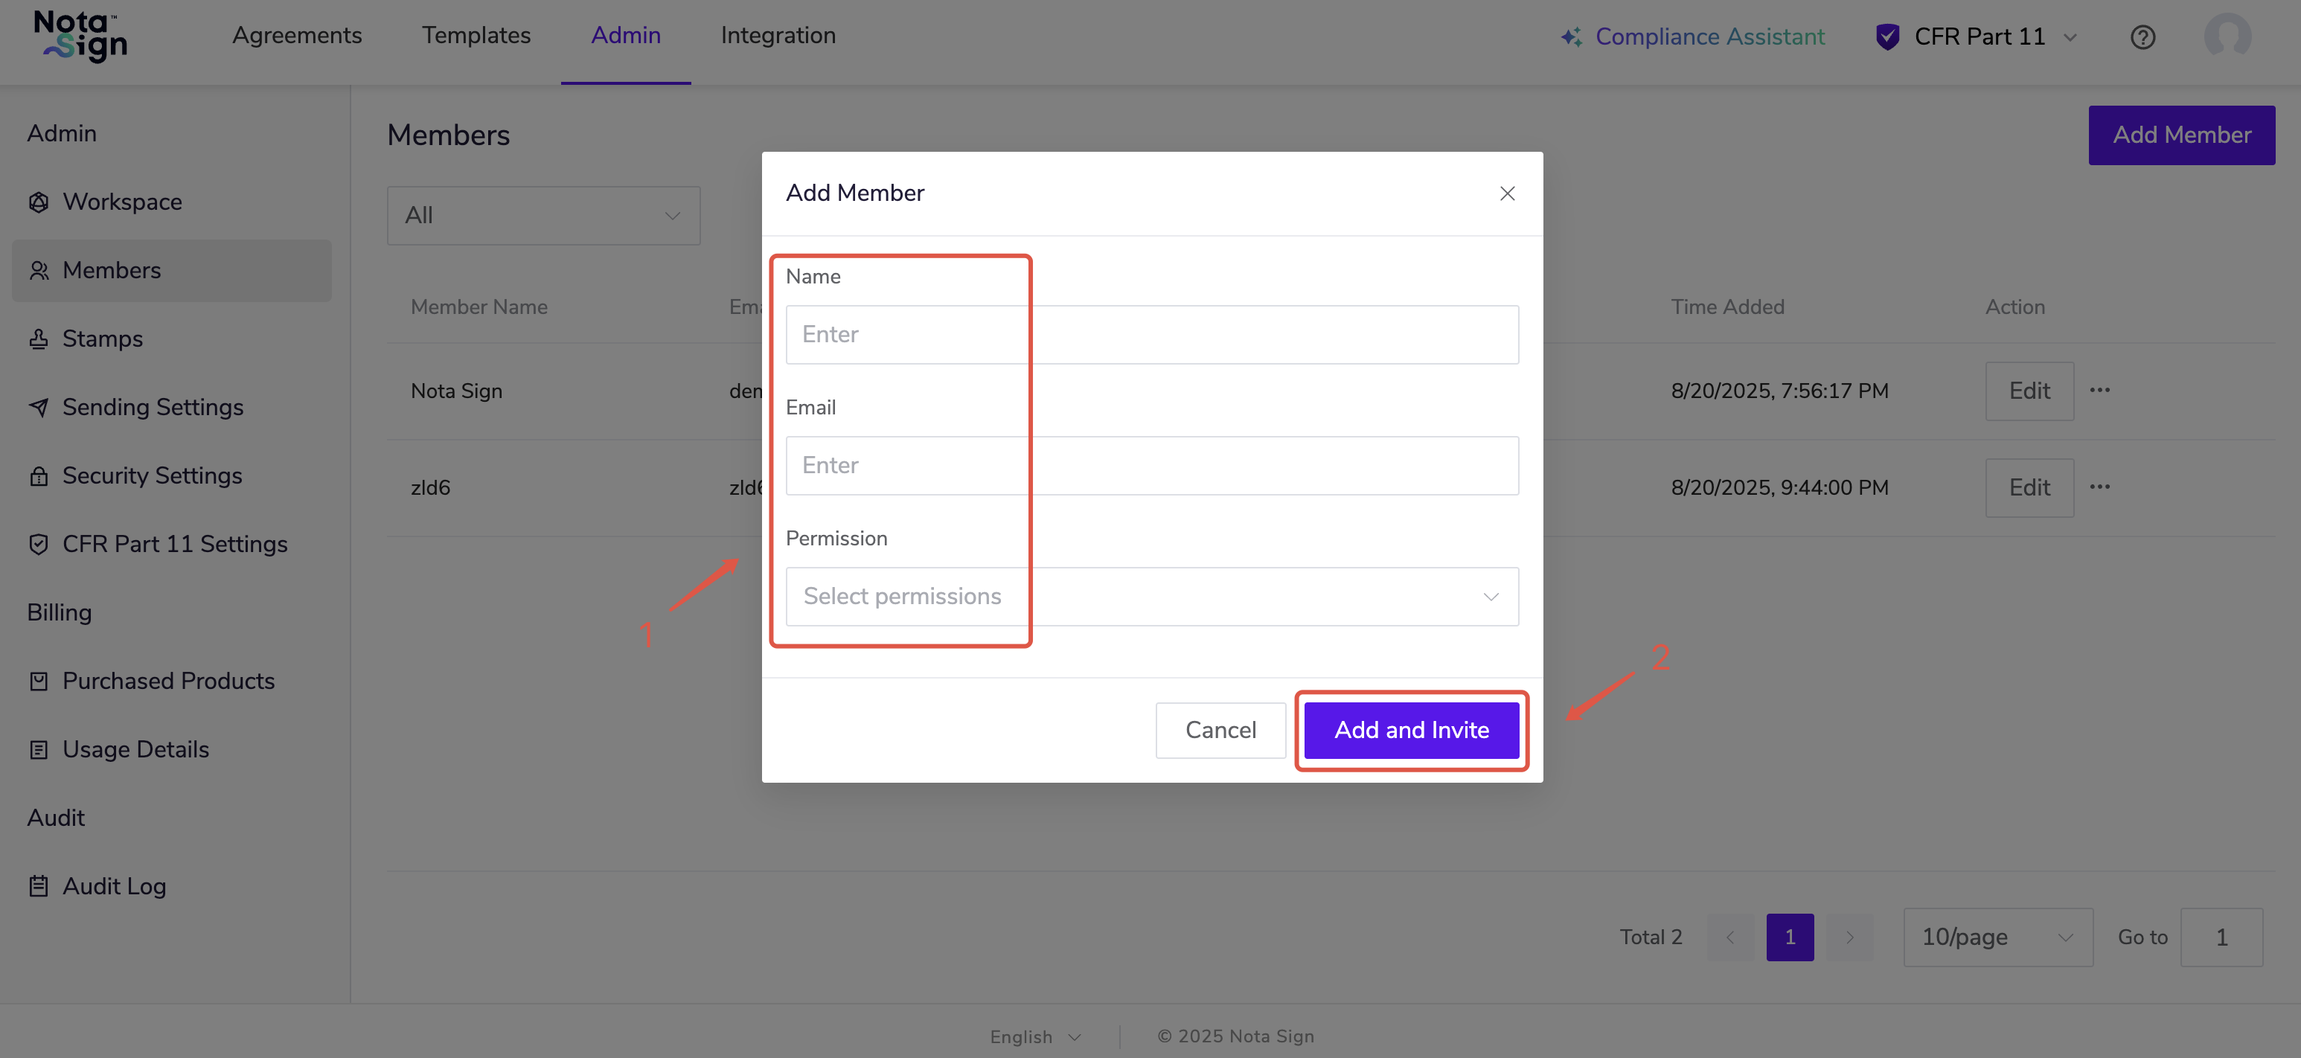Open the Select permissions dropdown
The height and width of the screenshot is (1058, 2301).
click(1151, 597)
